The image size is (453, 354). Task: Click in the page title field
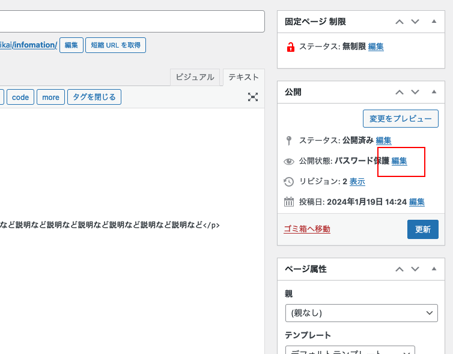pos(132,22)
